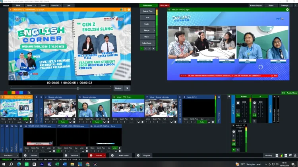Open input 5 Browser vdo.ninja gear icon
298x167 pixels.
(108, 122)
